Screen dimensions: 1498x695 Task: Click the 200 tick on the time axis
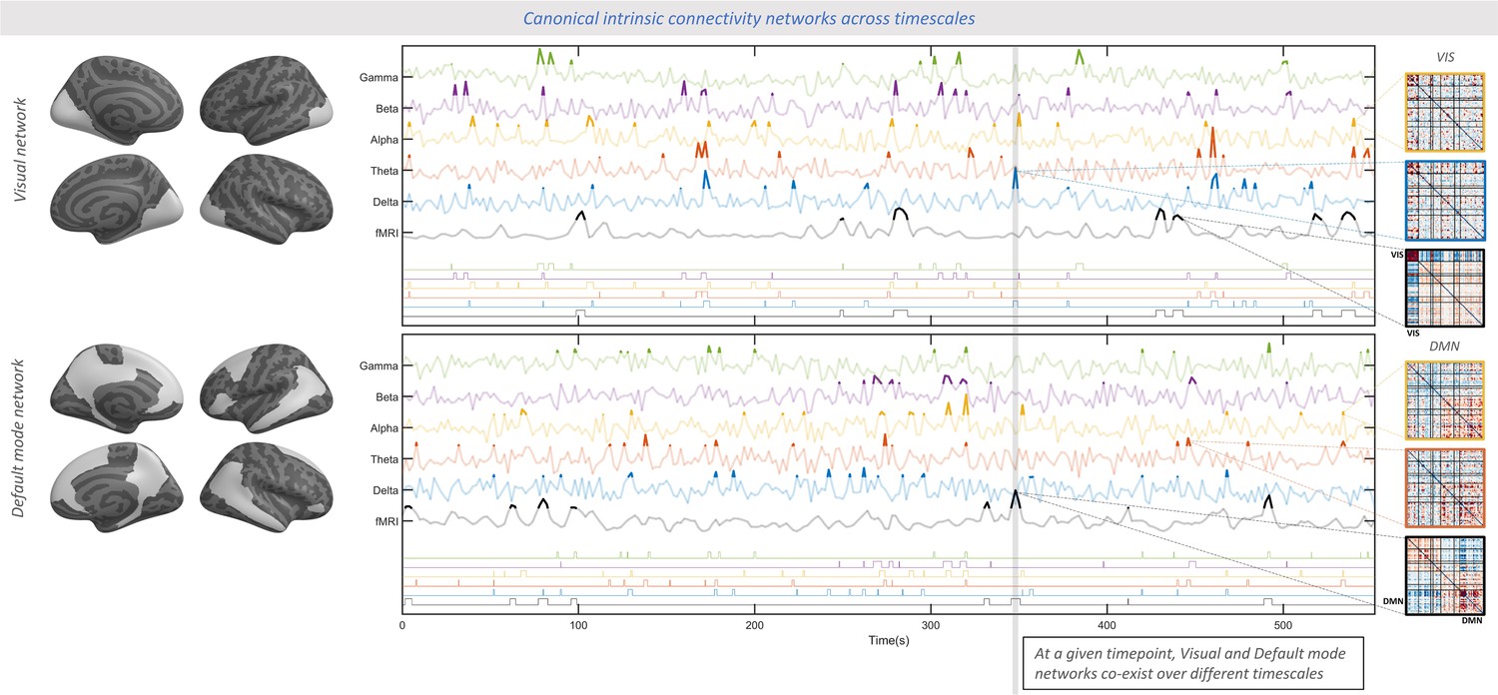coord(754,625)
